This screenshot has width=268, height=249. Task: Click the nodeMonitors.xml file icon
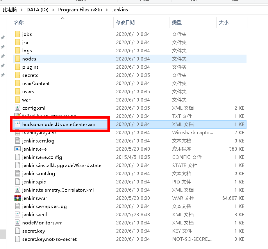[x=18, y=222]
